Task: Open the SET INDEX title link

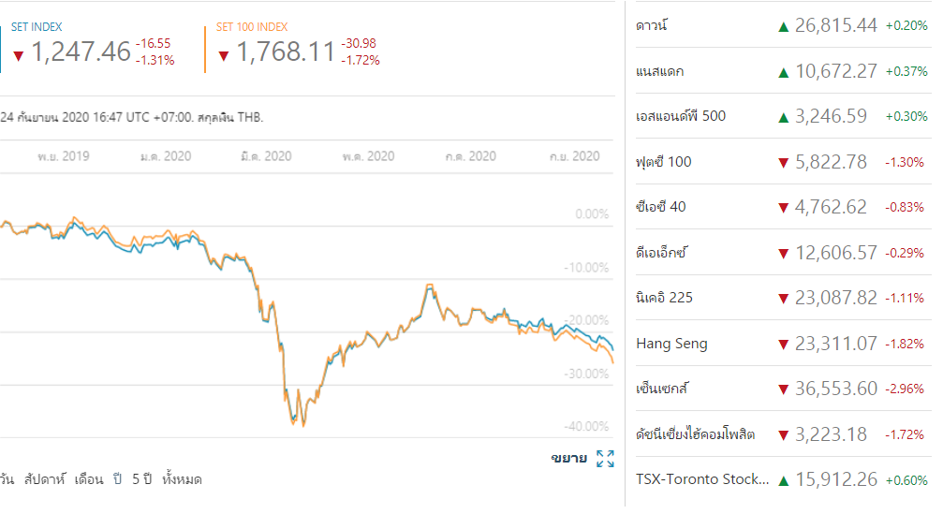Action: coord(37,27)
